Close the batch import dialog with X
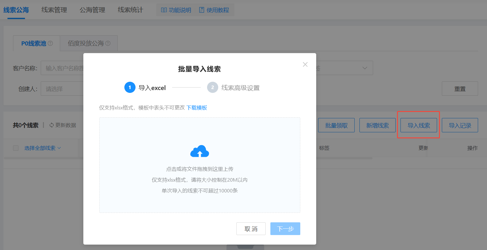Viewport: 487px width, 250px height. coord(305,65)
